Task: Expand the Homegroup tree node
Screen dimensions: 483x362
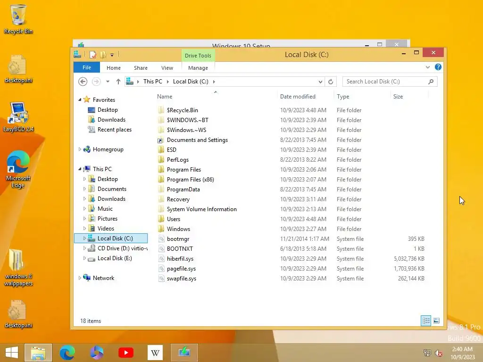Action: pyautogui.click(x=80, y=149)
